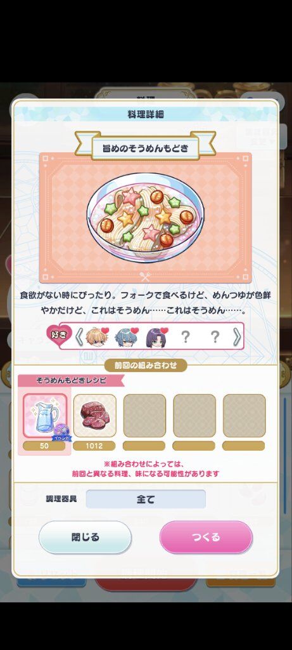Tap the fifth empty ingredient slot
Viewport: 292px width, 650px height.
(244, 415)
